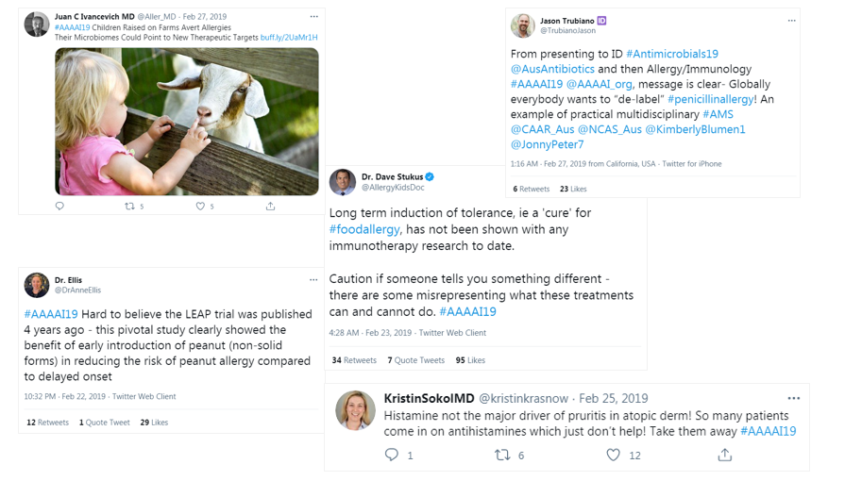Open the buff.ly link in Juan's tweet
This screenshot has width=845, height=481.
point(289,38)
